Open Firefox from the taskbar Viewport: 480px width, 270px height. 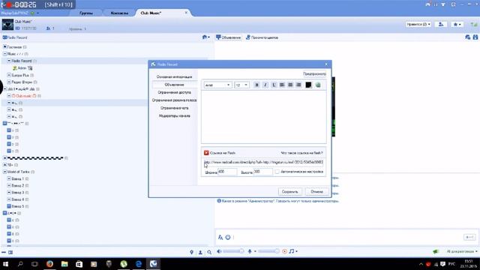coord(49,263)
